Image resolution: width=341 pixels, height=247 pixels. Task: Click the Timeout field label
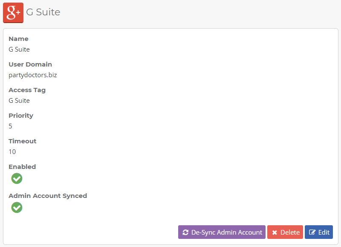[x=23, y=141]
